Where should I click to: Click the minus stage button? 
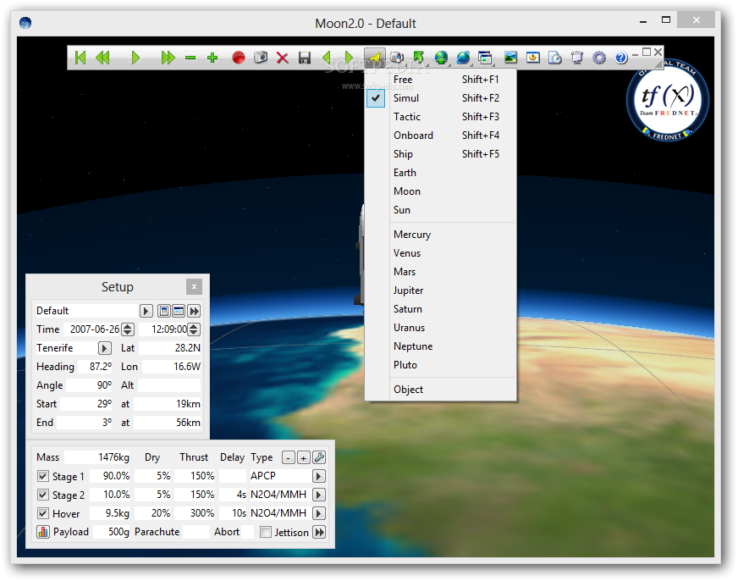289,457
